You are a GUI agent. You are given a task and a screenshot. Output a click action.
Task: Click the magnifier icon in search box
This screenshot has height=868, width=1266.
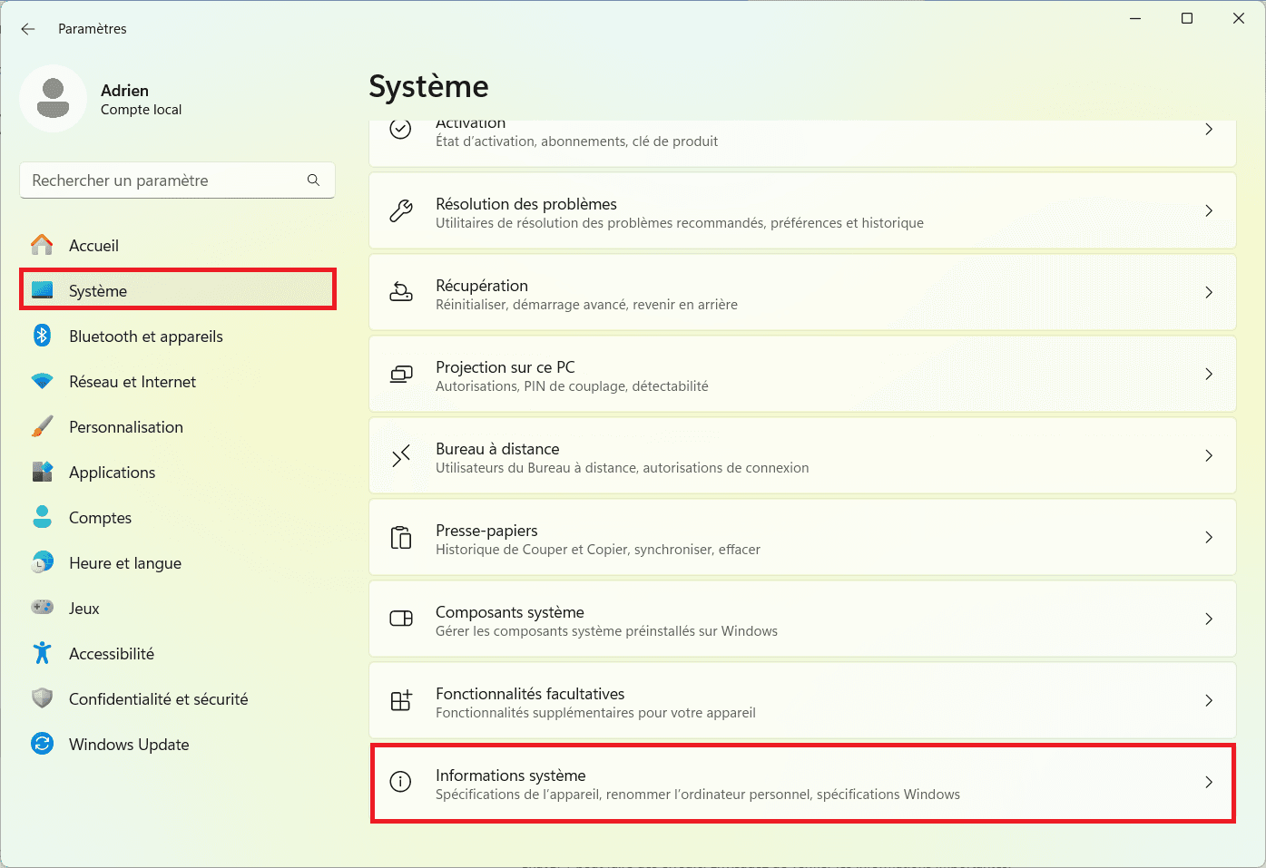point(313,180)
